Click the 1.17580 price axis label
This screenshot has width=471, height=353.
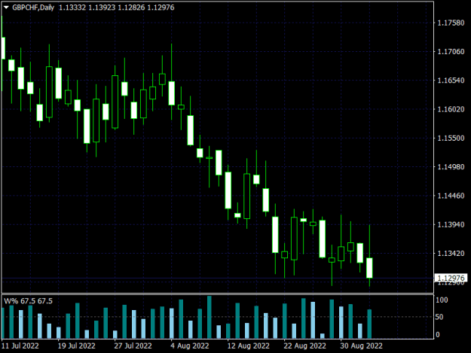coord(451,23)
